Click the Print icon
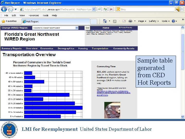 point(130,21)
